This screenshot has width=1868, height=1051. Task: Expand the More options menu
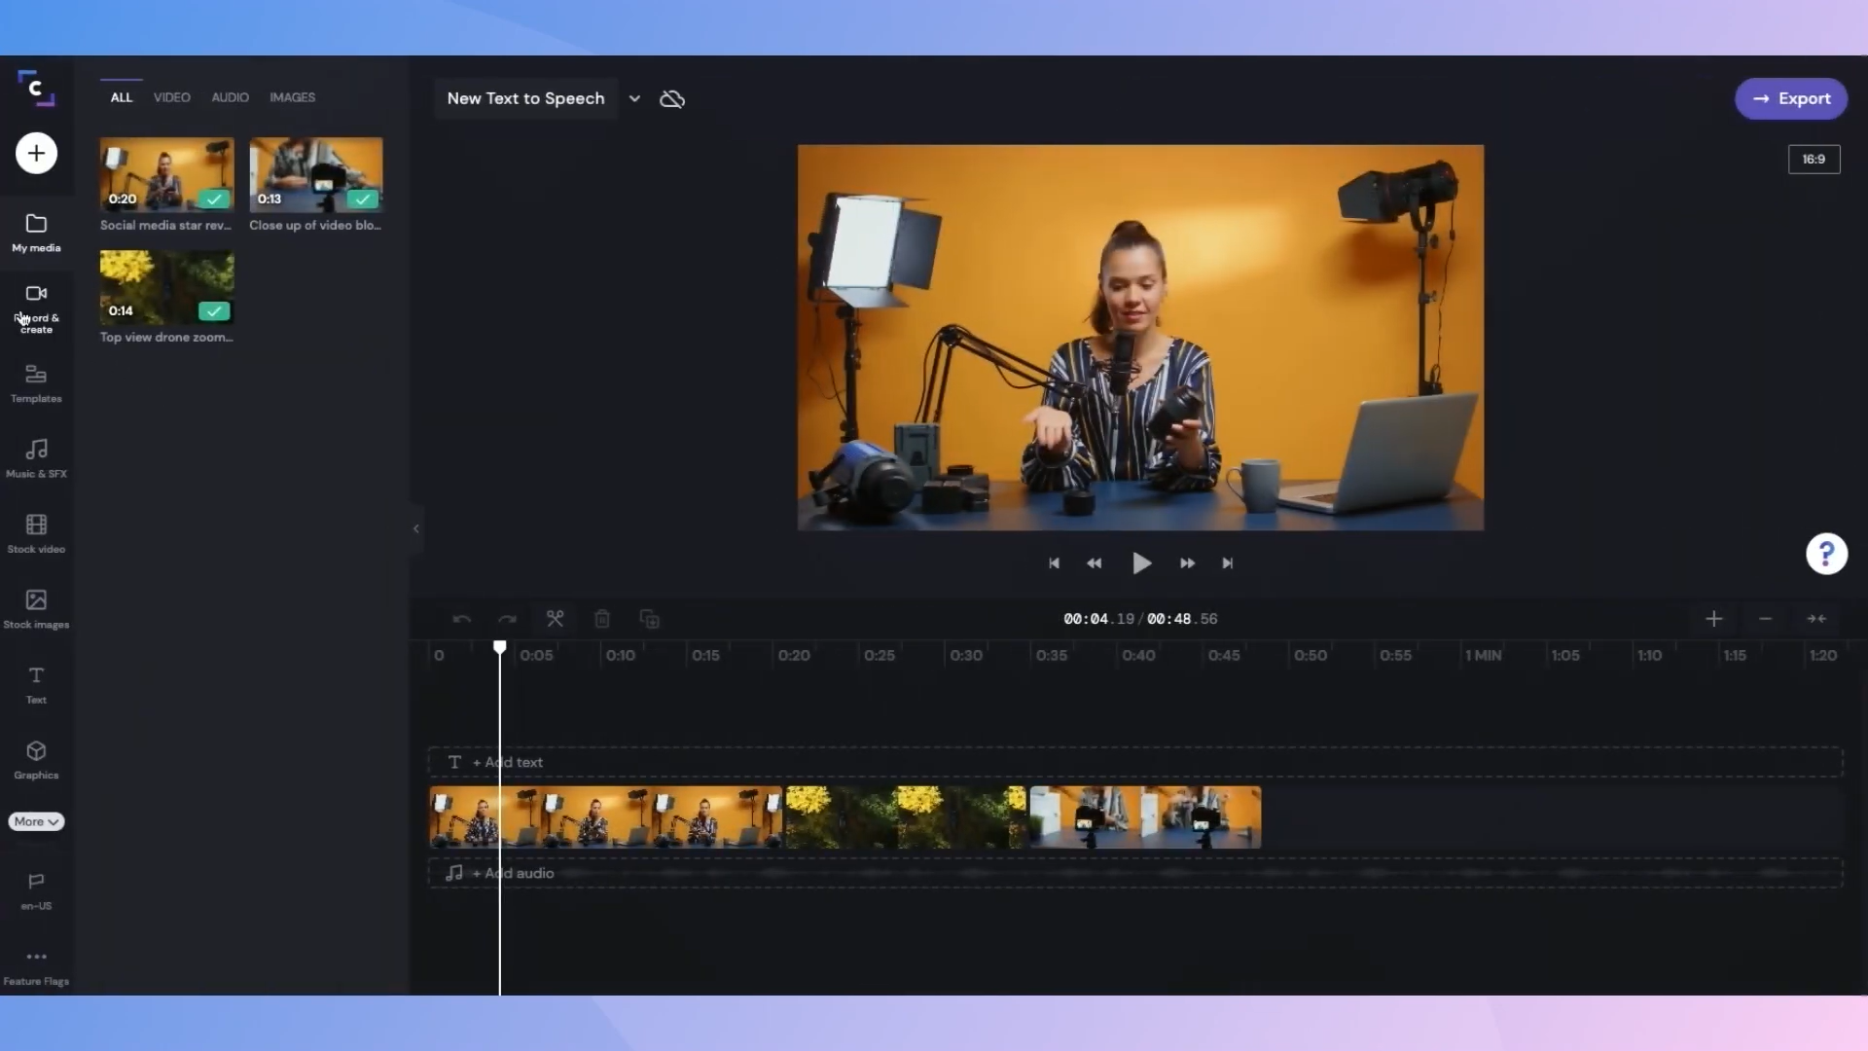coord(36,821)
